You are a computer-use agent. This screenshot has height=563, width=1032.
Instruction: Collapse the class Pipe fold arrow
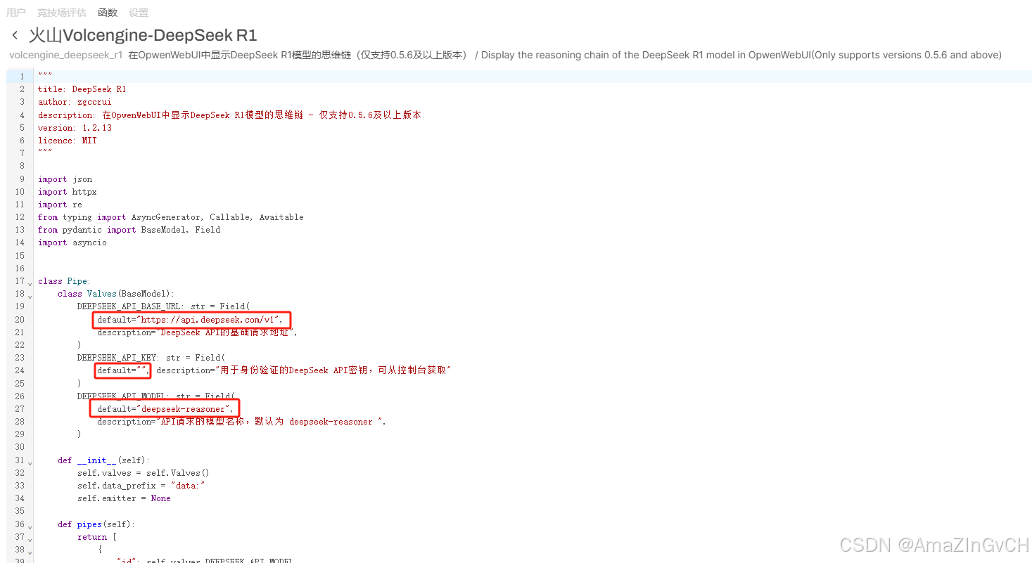click(30, 283)
